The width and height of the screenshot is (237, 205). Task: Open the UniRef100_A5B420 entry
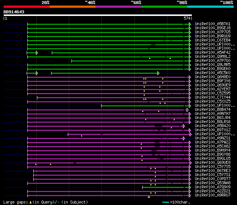pos(213,126)
